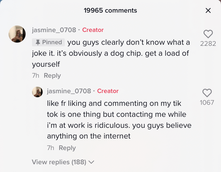
Task: Open jasmine_0708's username on pinned comment
Action: pyautogui.click(x=54, y=30)
